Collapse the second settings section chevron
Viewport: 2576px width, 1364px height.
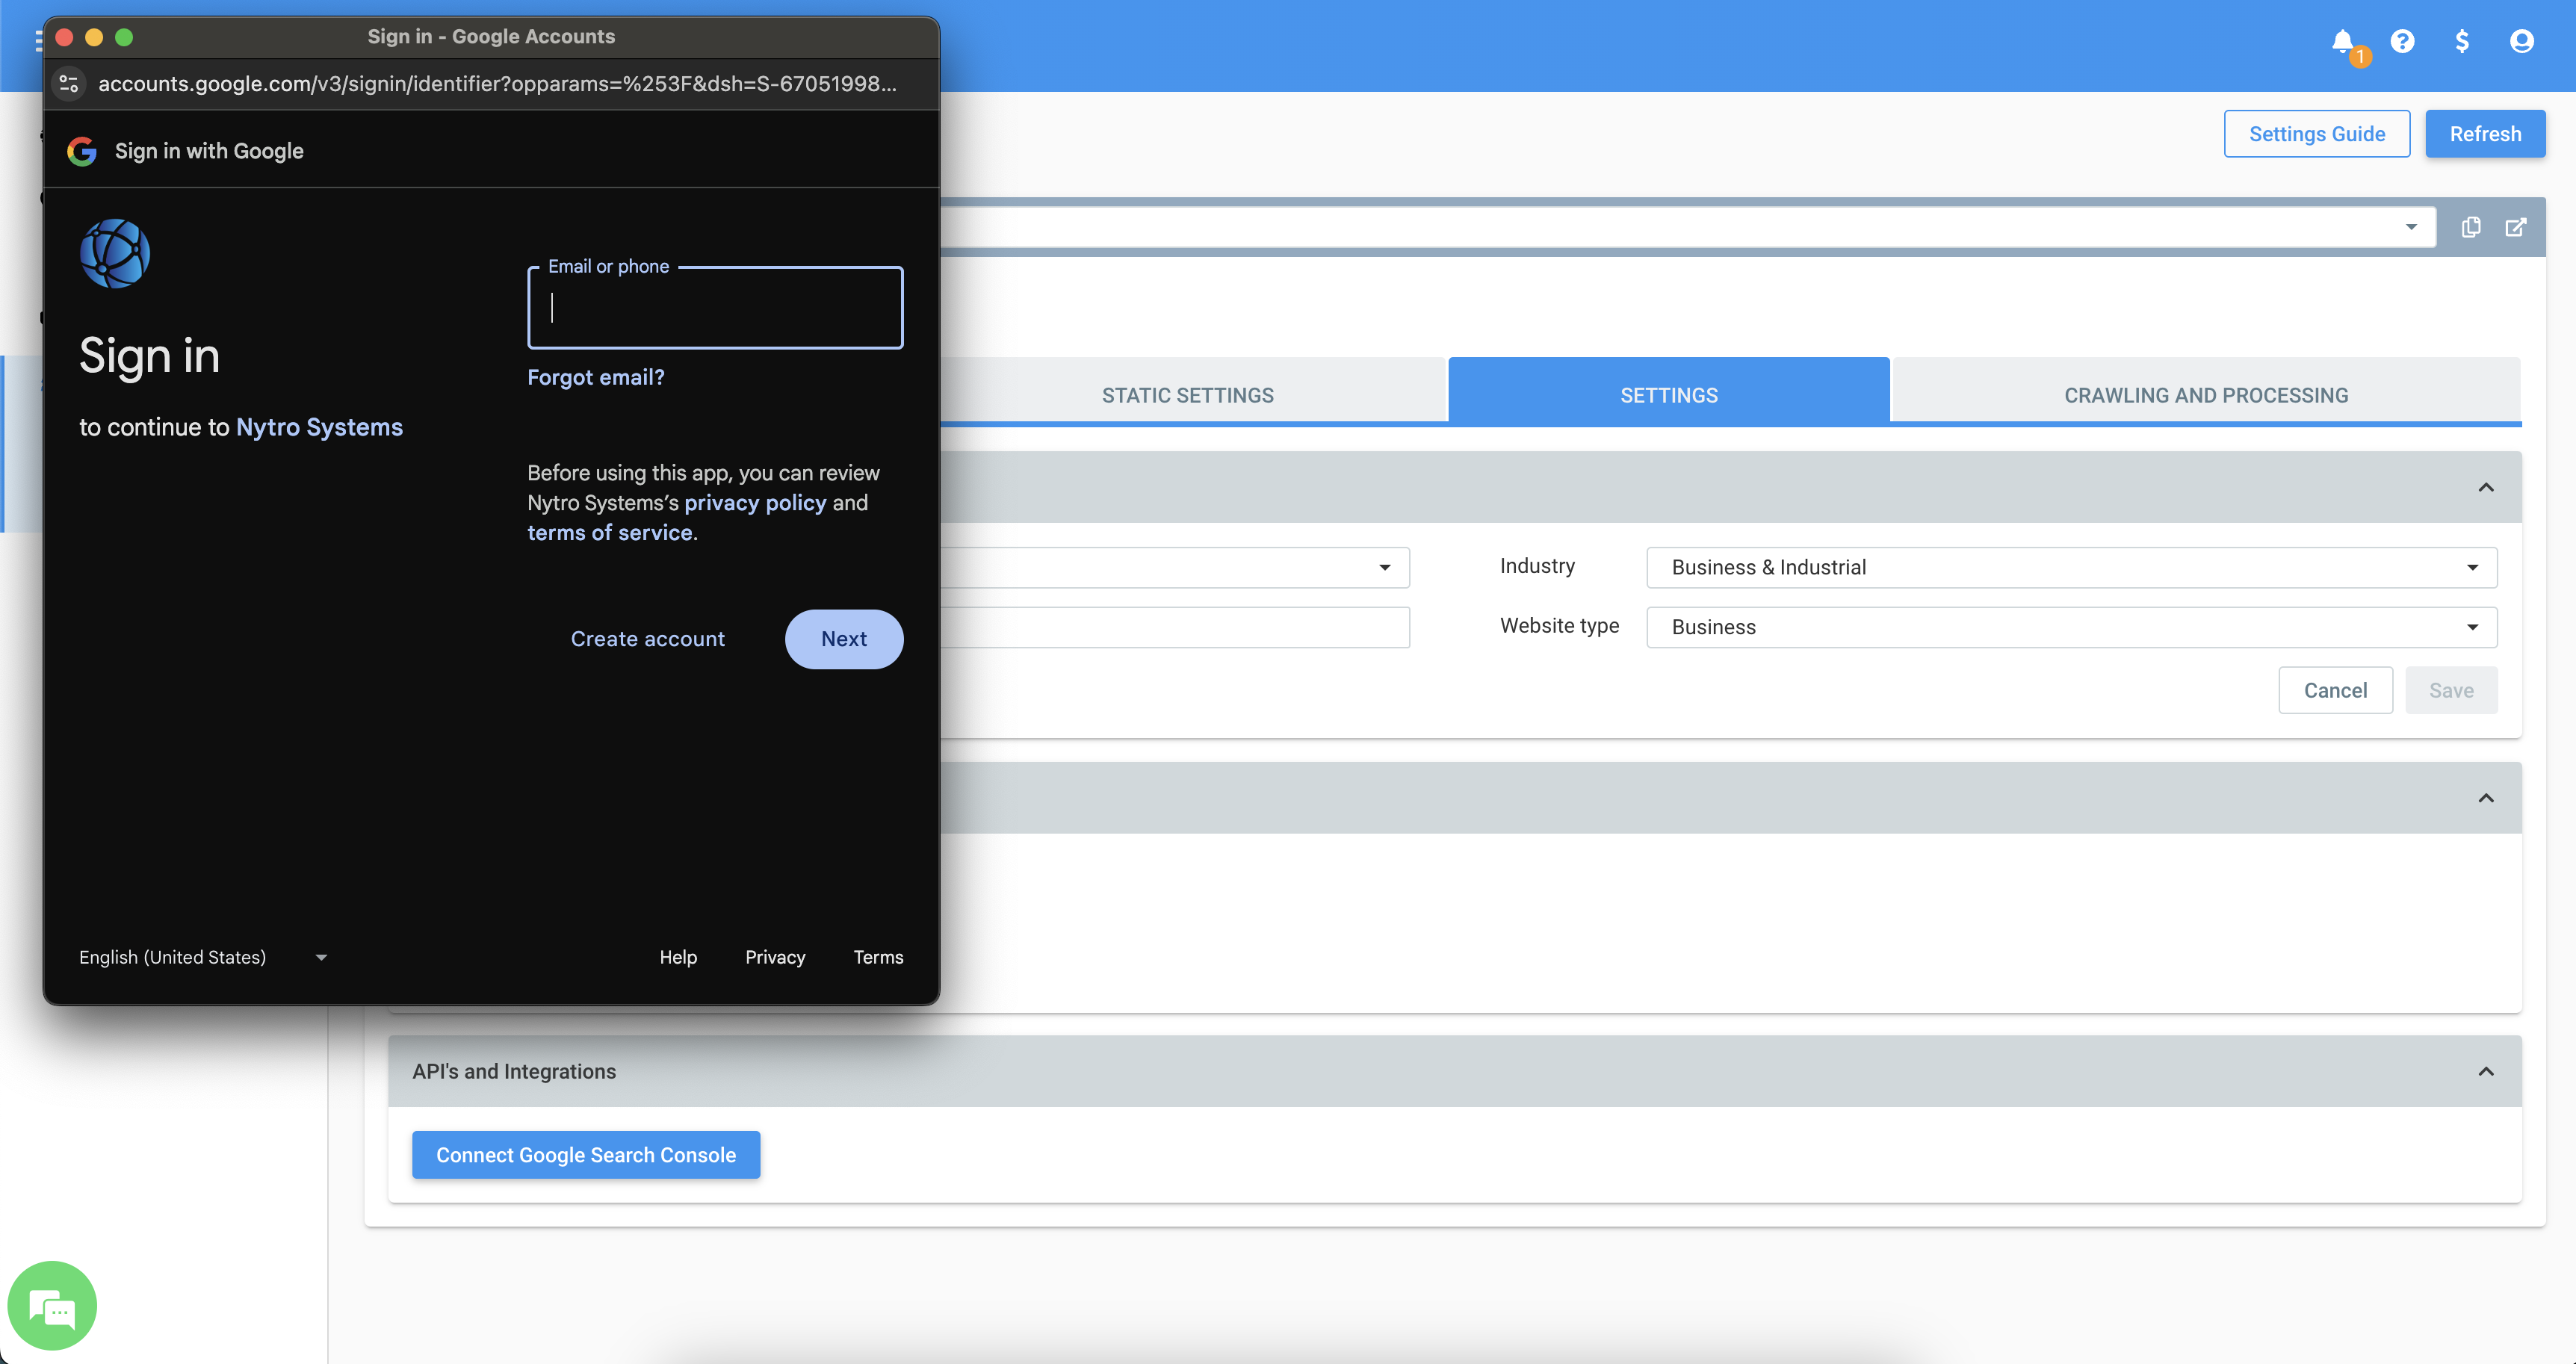click(x=2486, y=798)
